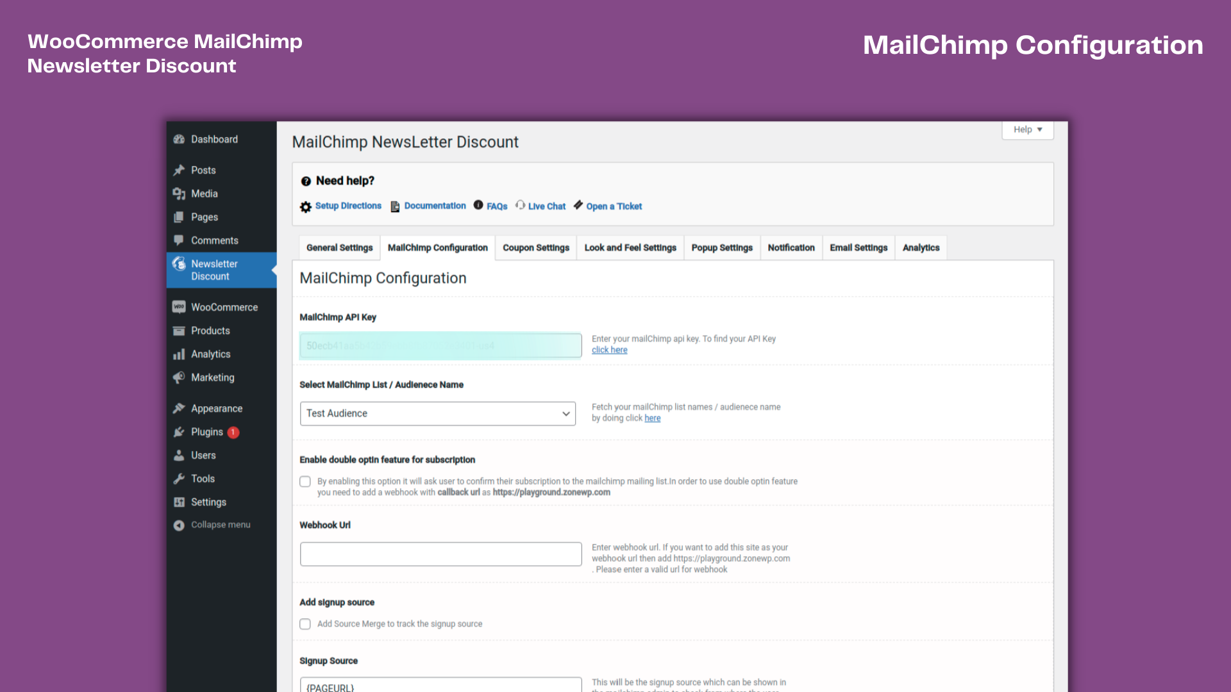The width and height of the screenshot is (1231, 692).
Task: Open the Media icon in sidebar
Action: pos(179,194)
